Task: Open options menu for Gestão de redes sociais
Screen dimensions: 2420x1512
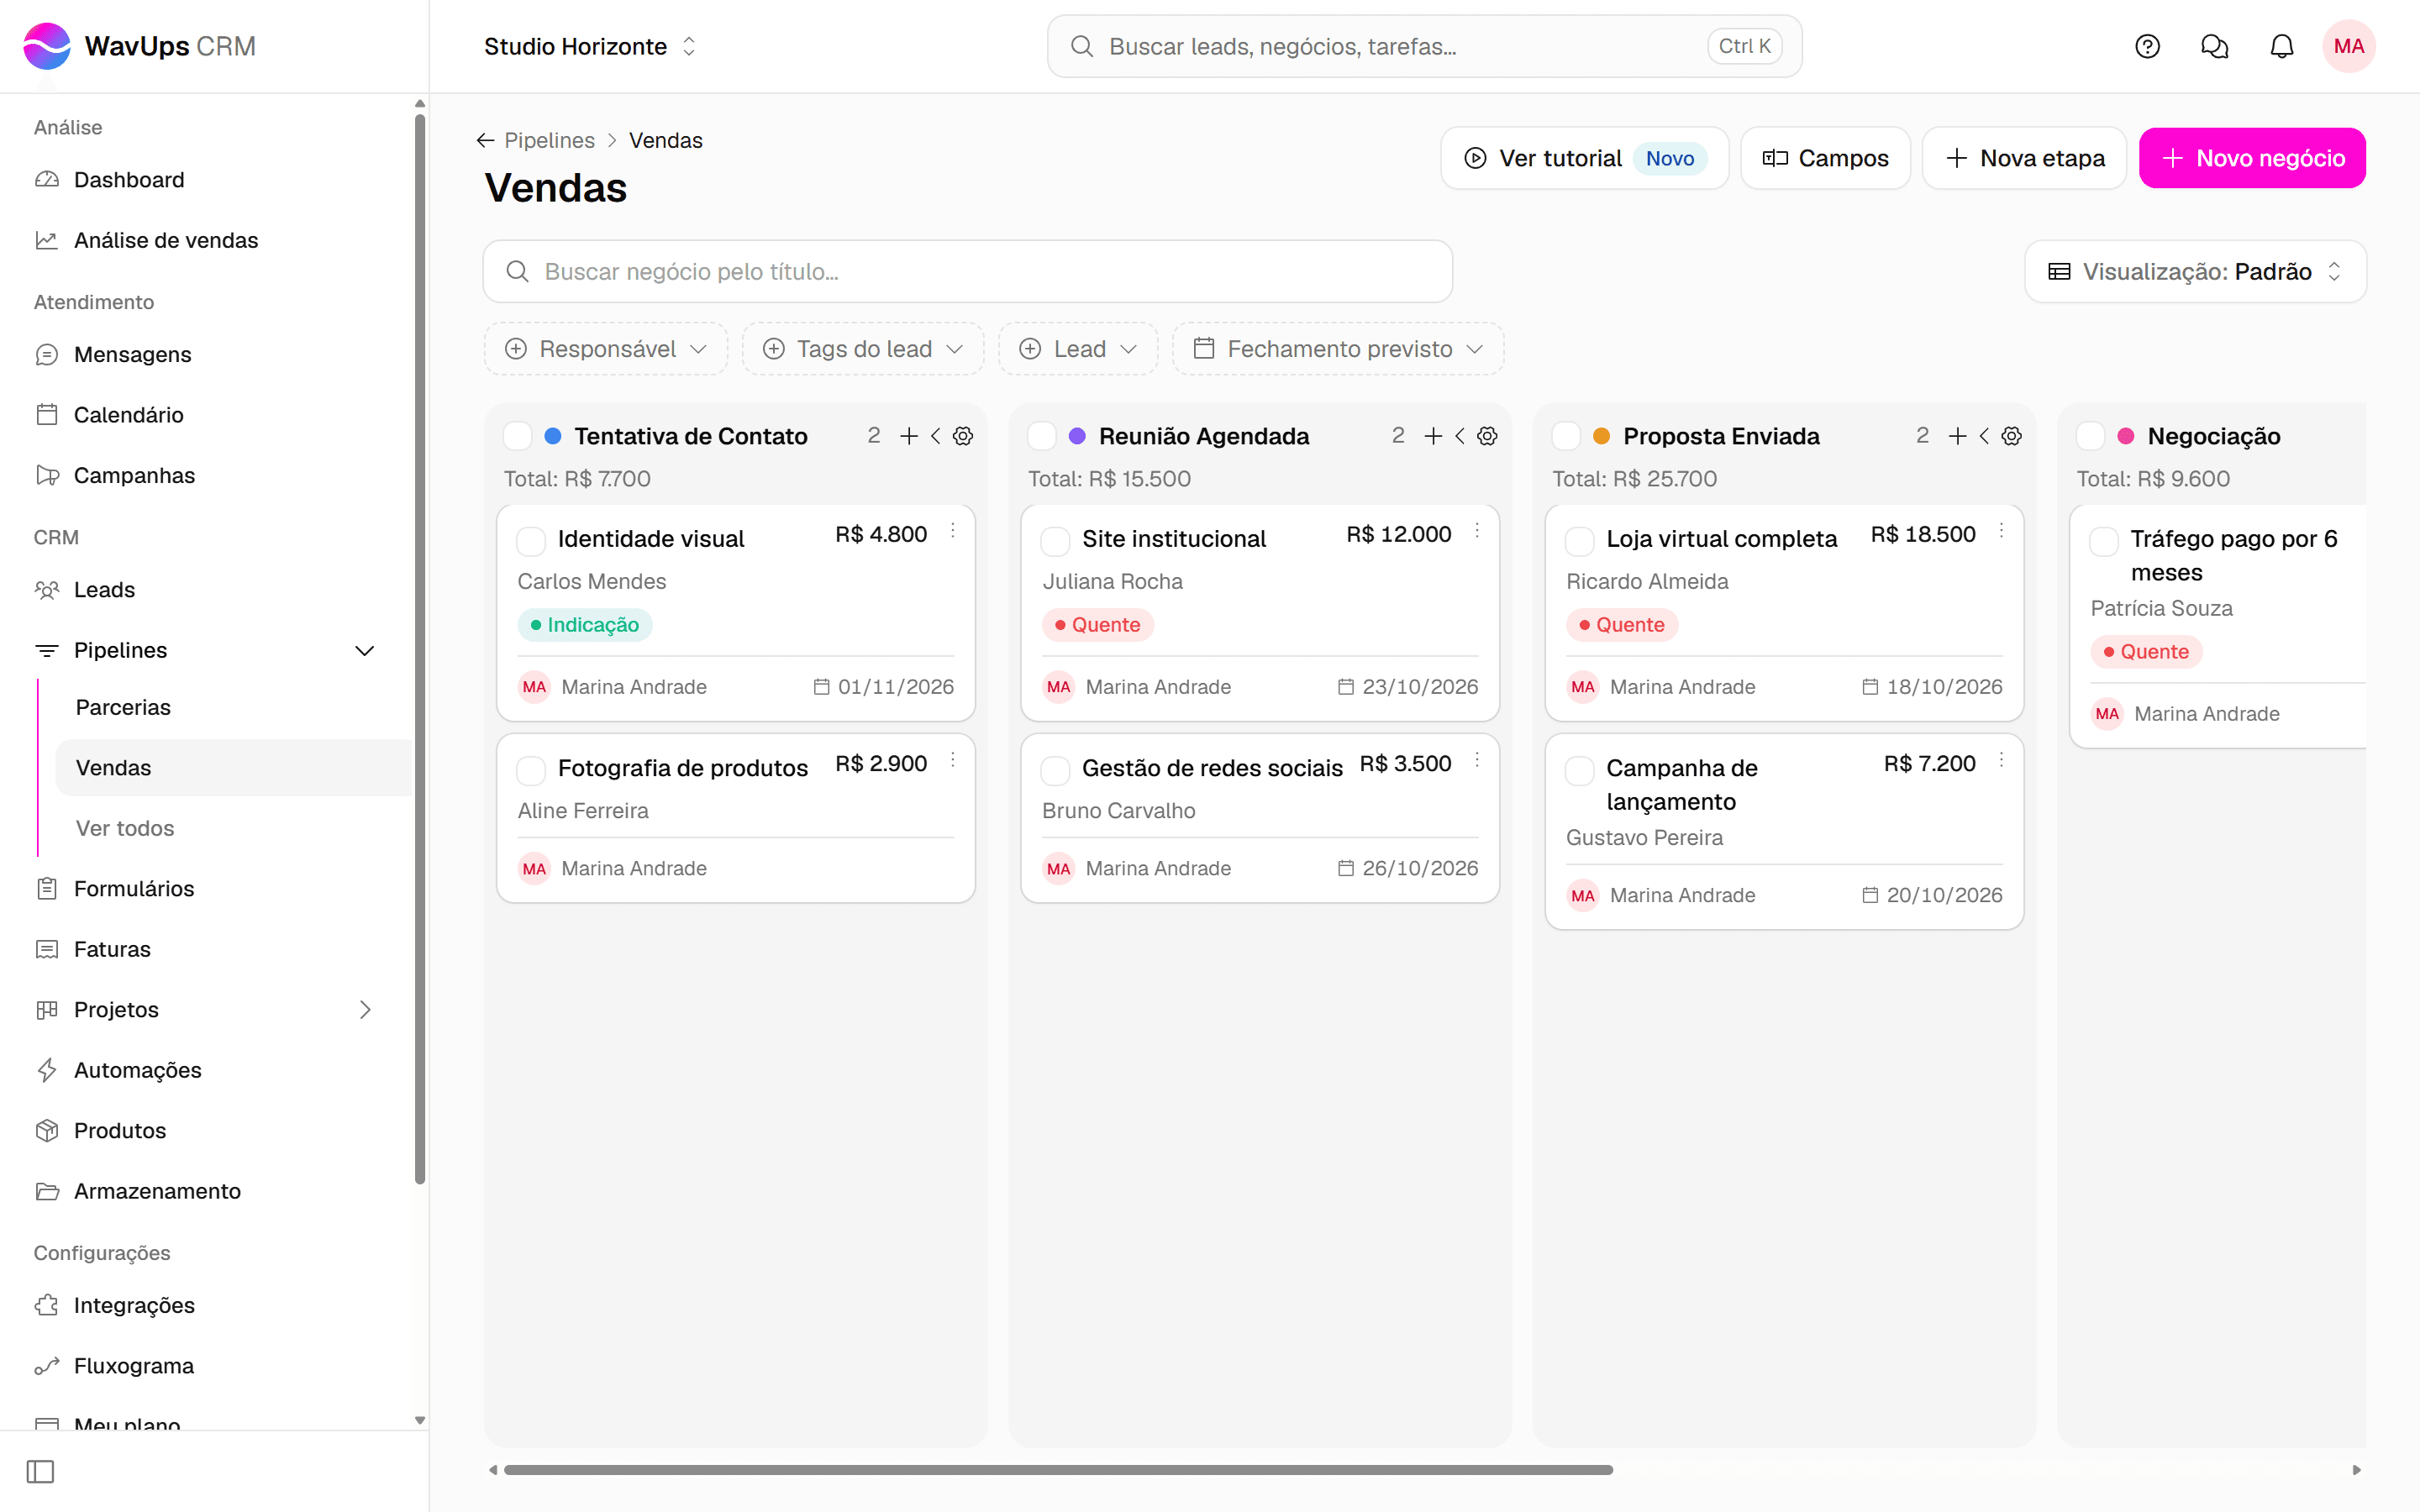Action: 1477,760
